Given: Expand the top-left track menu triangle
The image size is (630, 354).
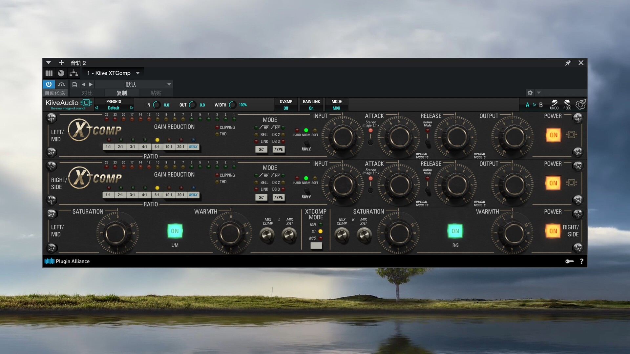Looking at the screenshot, I should (49, 63).
